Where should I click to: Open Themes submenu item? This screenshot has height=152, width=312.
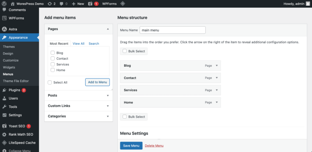click(x=9, y=47)
